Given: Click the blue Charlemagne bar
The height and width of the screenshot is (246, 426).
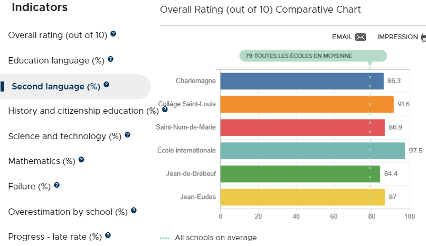Looking at the screenshot, I should (302, 81).
